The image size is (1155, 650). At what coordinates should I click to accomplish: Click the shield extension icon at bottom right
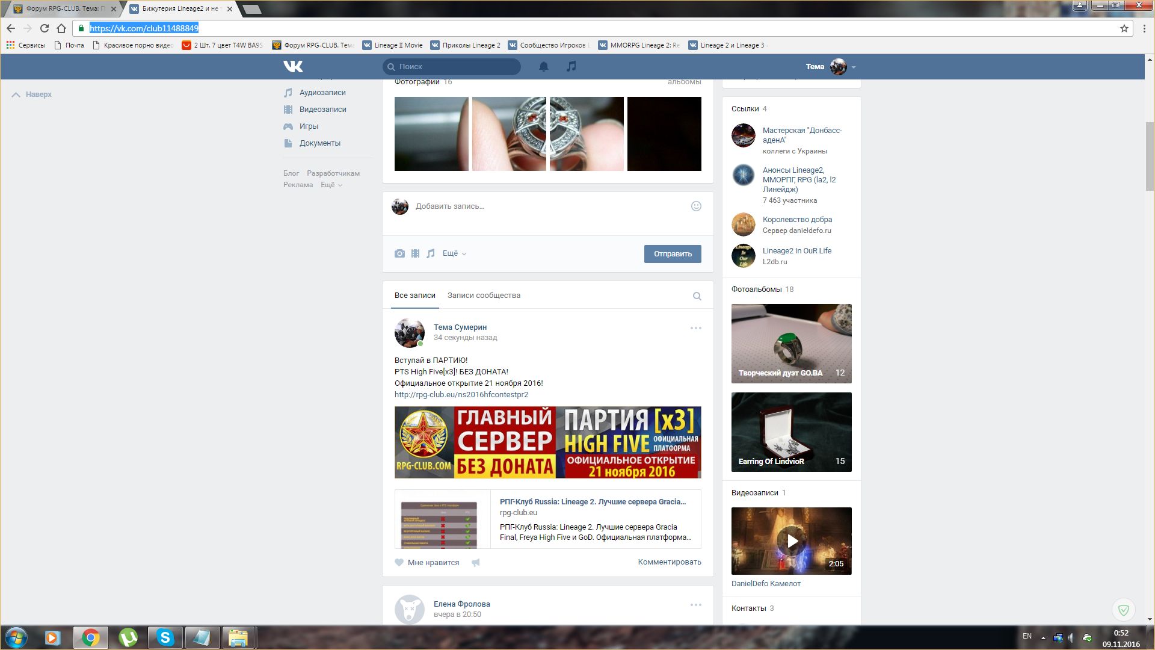1123,610
